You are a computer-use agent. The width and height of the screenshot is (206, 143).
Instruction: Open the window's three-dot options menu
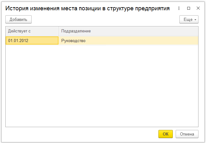pos(179,8)
